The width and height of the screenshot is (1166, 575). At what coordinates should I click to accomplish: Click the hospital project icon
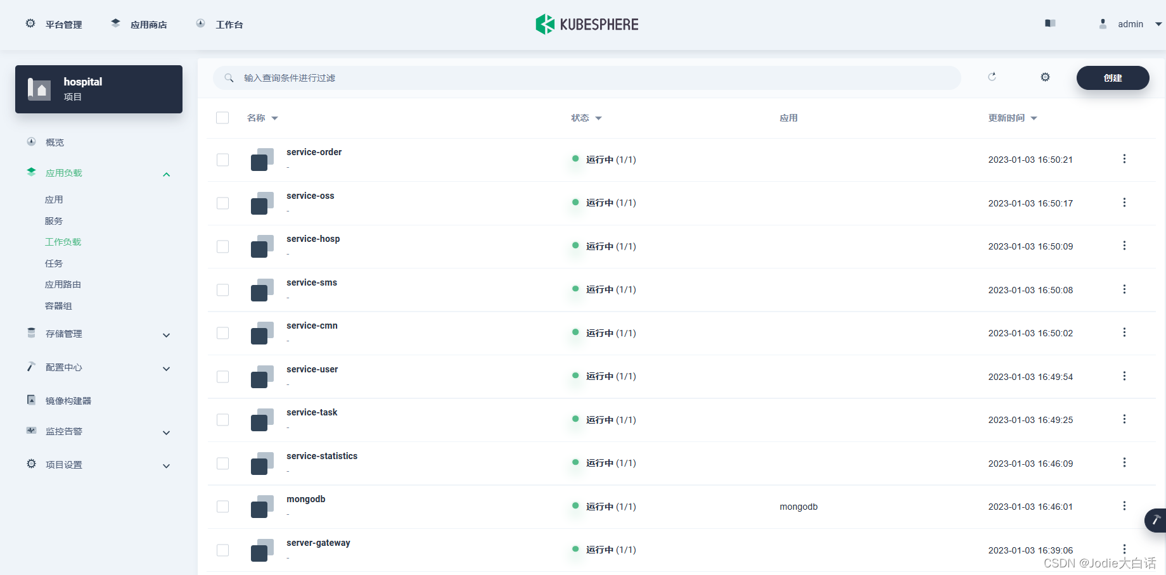point(39,89)
